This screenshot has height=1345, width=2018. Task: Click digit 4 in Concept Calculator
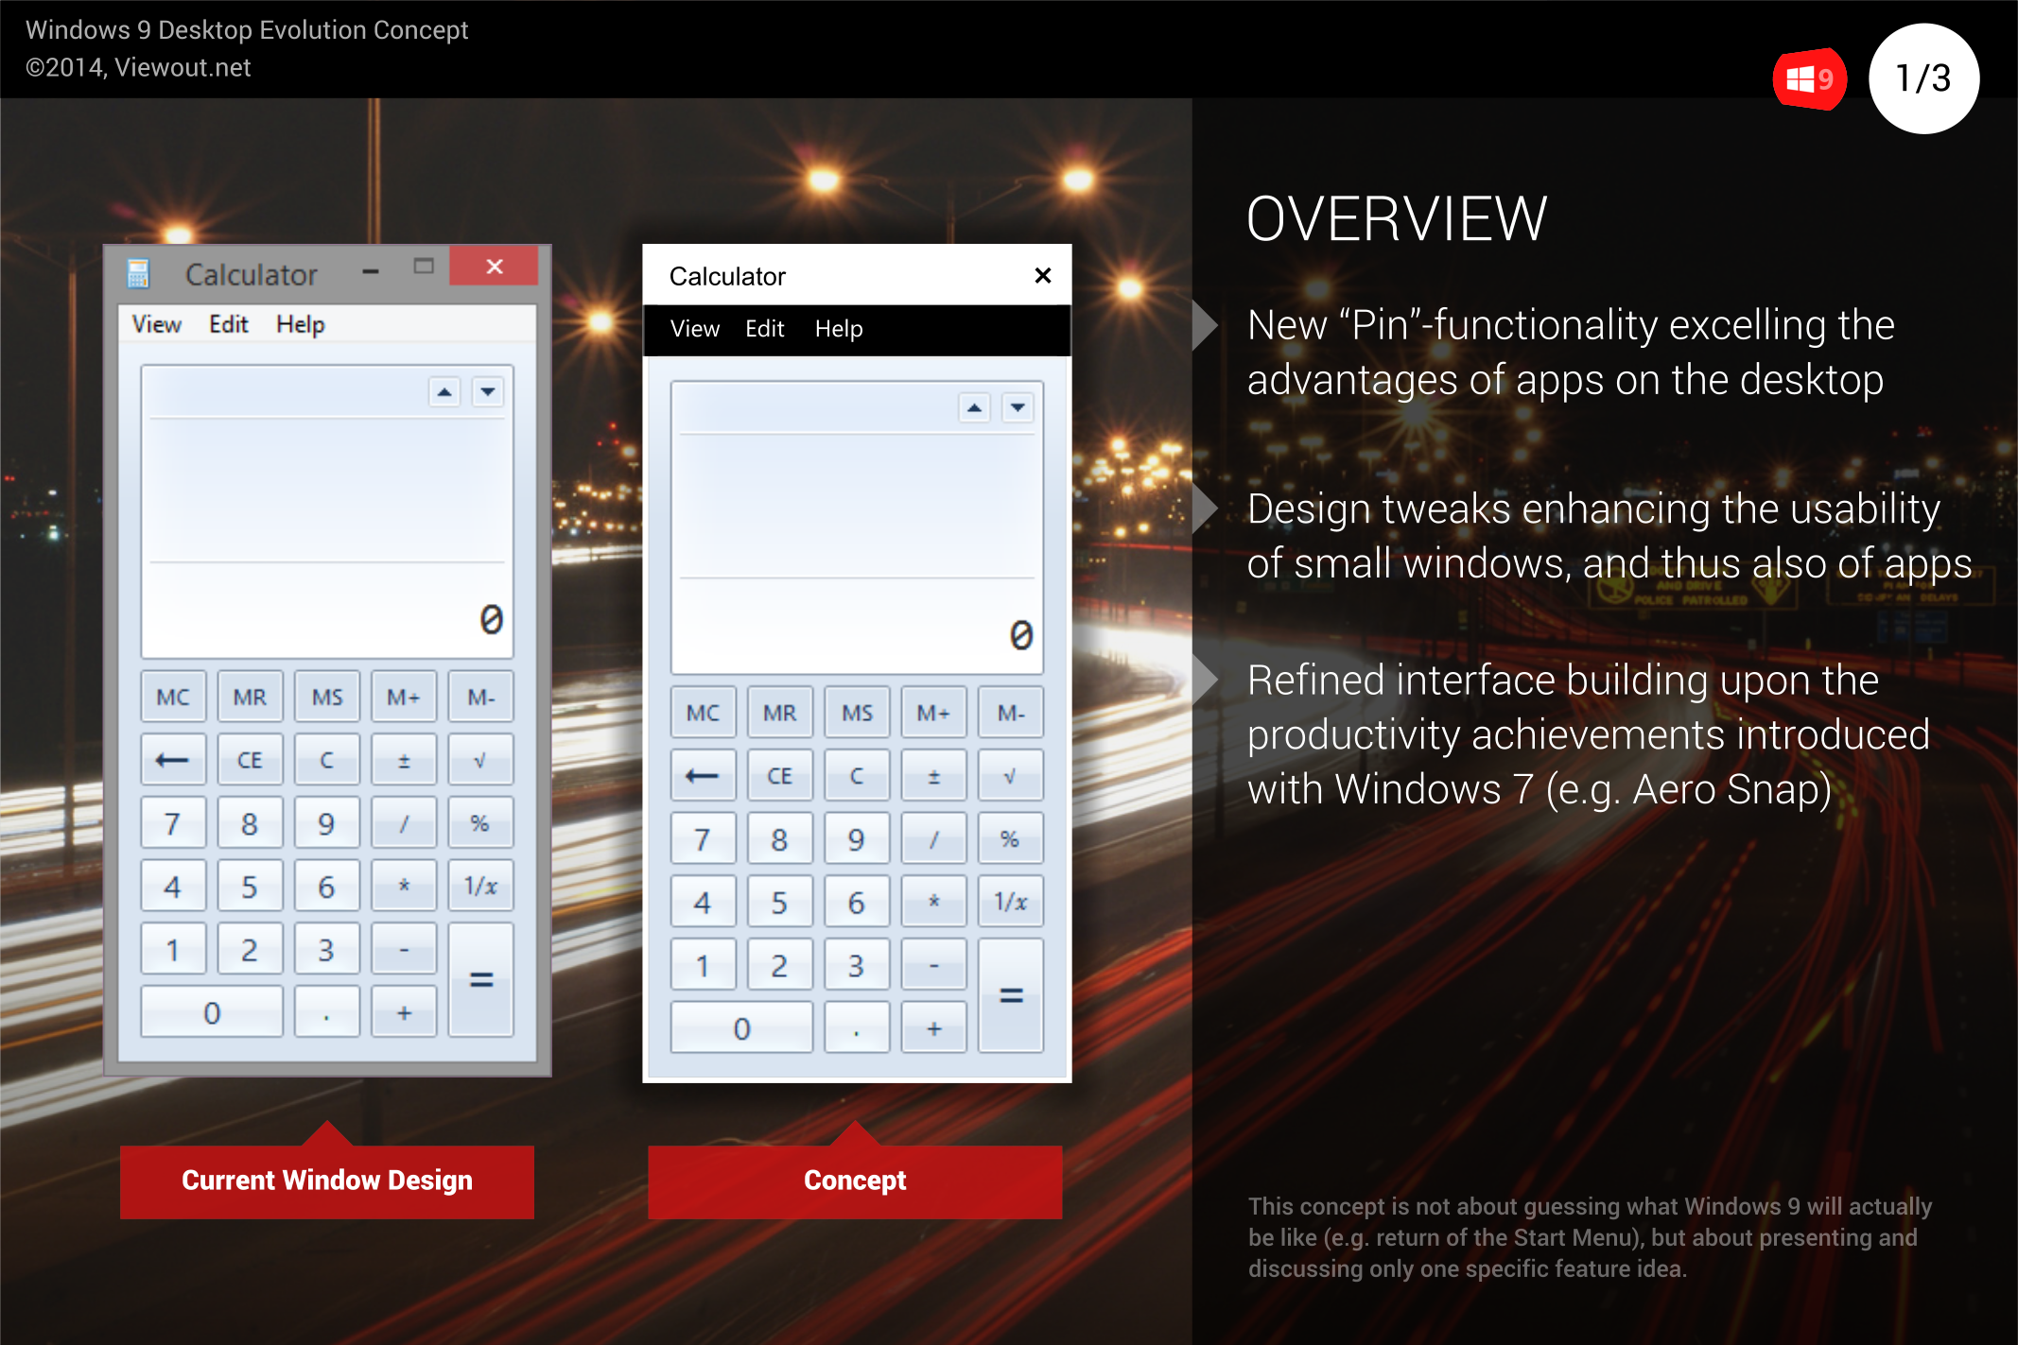703,902
